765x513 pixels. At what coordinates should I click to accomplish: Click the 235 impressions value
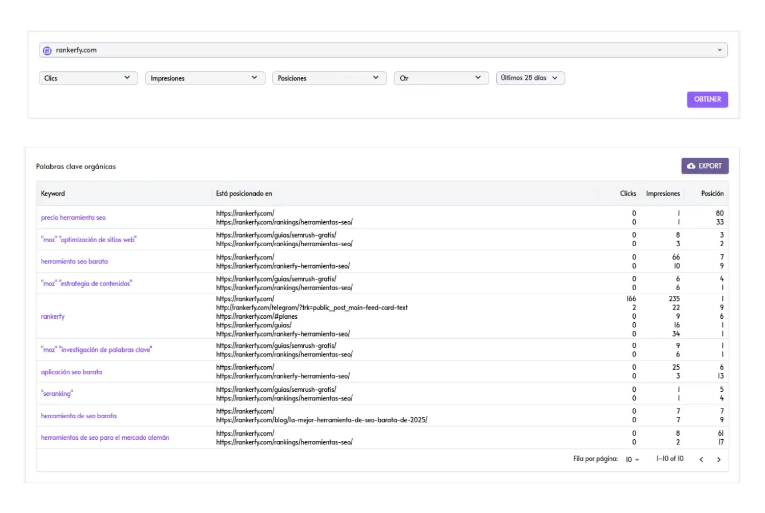tap(674, 299)
